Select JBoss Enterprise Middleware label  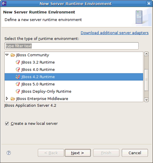click(42, 99)
